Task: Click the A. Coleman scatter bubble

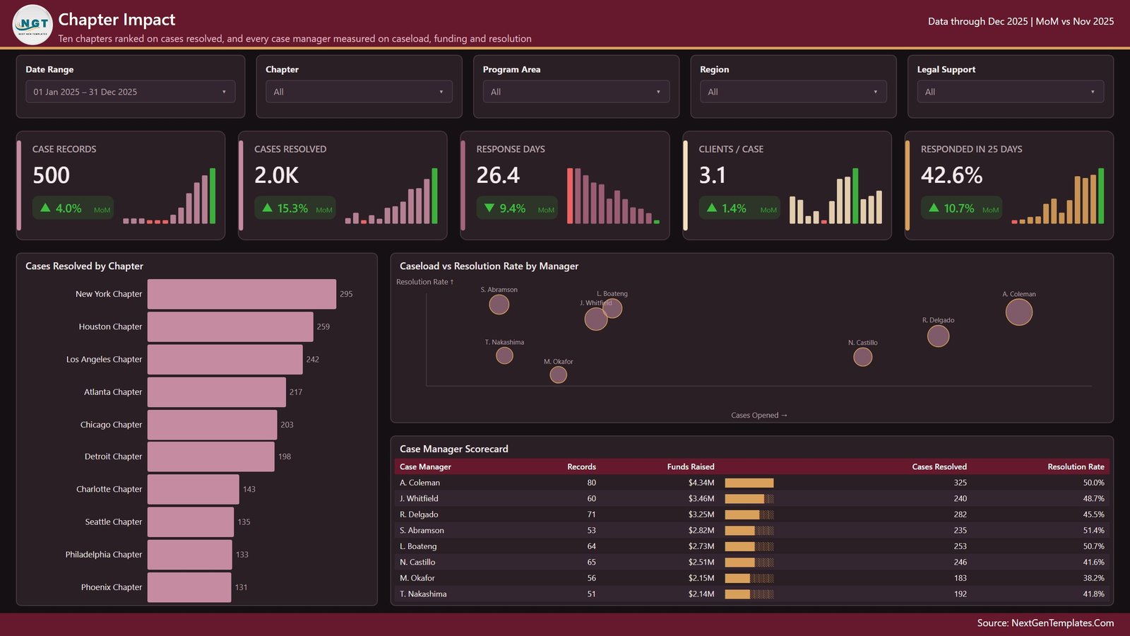Action: (1018, 312)
